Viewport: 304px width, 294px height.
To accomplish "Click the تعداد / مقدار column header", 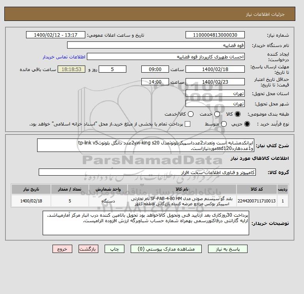I will pyautogui.click(x=70, y=189).
